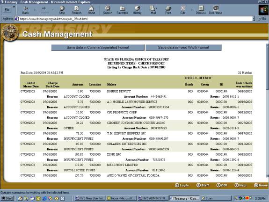
Task: Click the address bar URL field
Action: pyautogui.click(x=133, y=19)
